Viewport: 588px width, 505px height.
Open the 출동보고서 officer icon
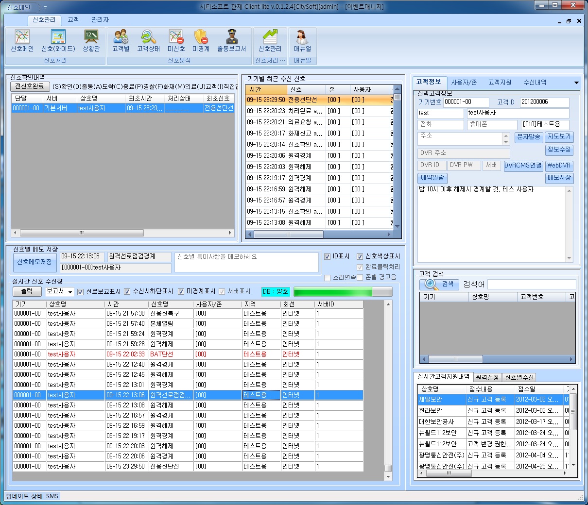(x=231, y=41)
